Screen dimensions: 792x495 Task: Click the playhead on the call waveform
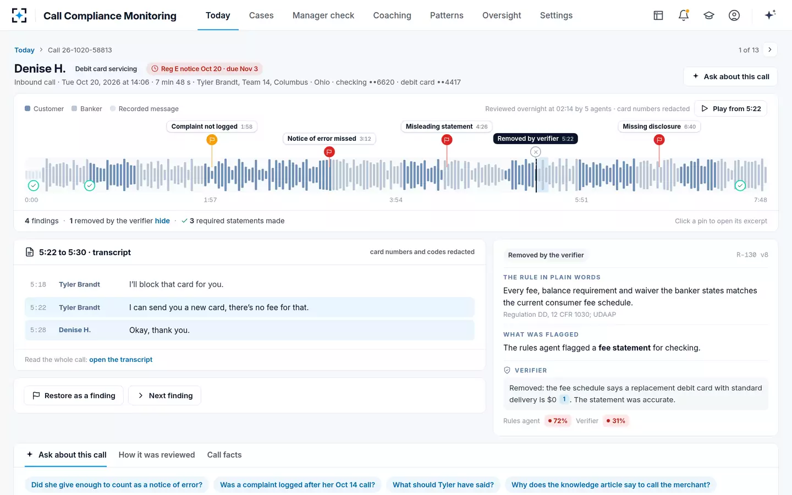click(536, 175)
